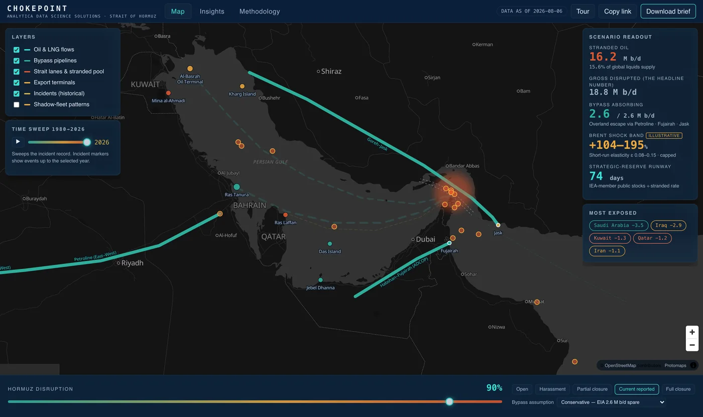
Task: Toggle Export terminals layer
Action: (17, 83)
